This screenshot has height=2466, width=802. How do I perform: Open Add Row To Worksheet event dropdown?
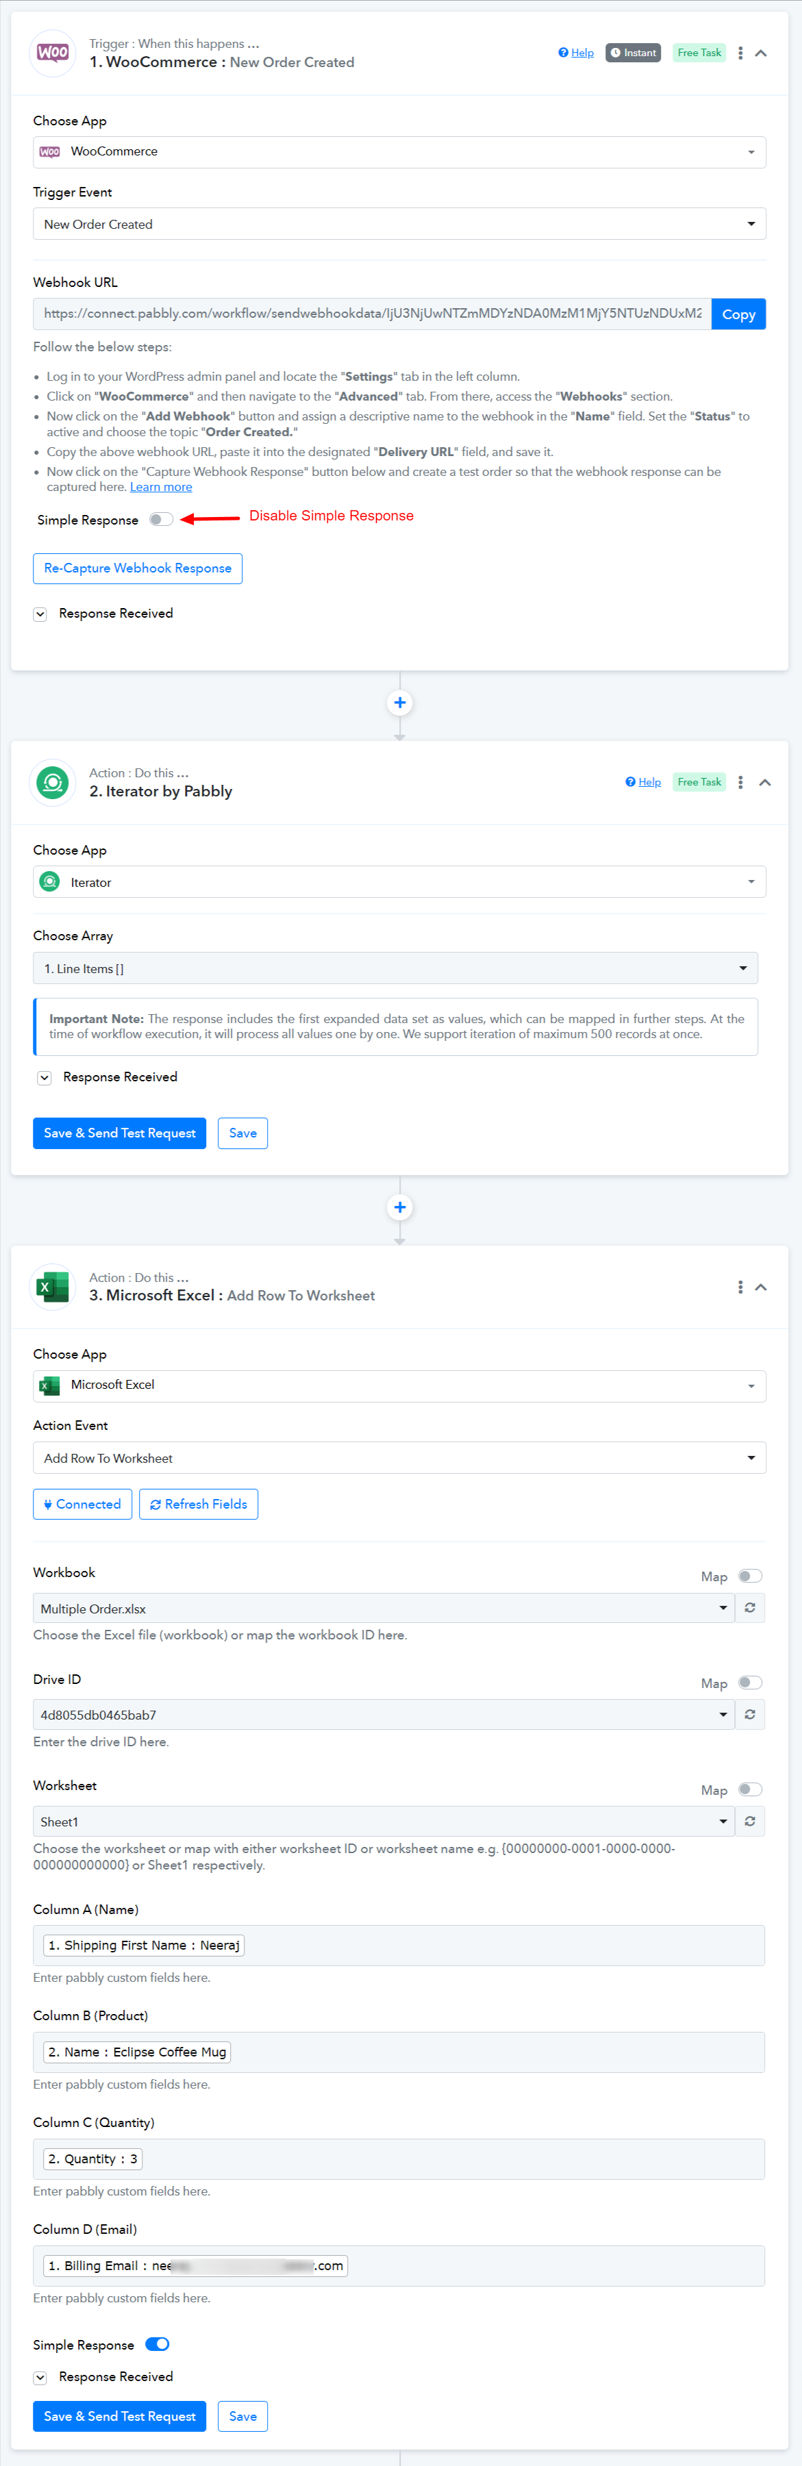pos(399,1458)
